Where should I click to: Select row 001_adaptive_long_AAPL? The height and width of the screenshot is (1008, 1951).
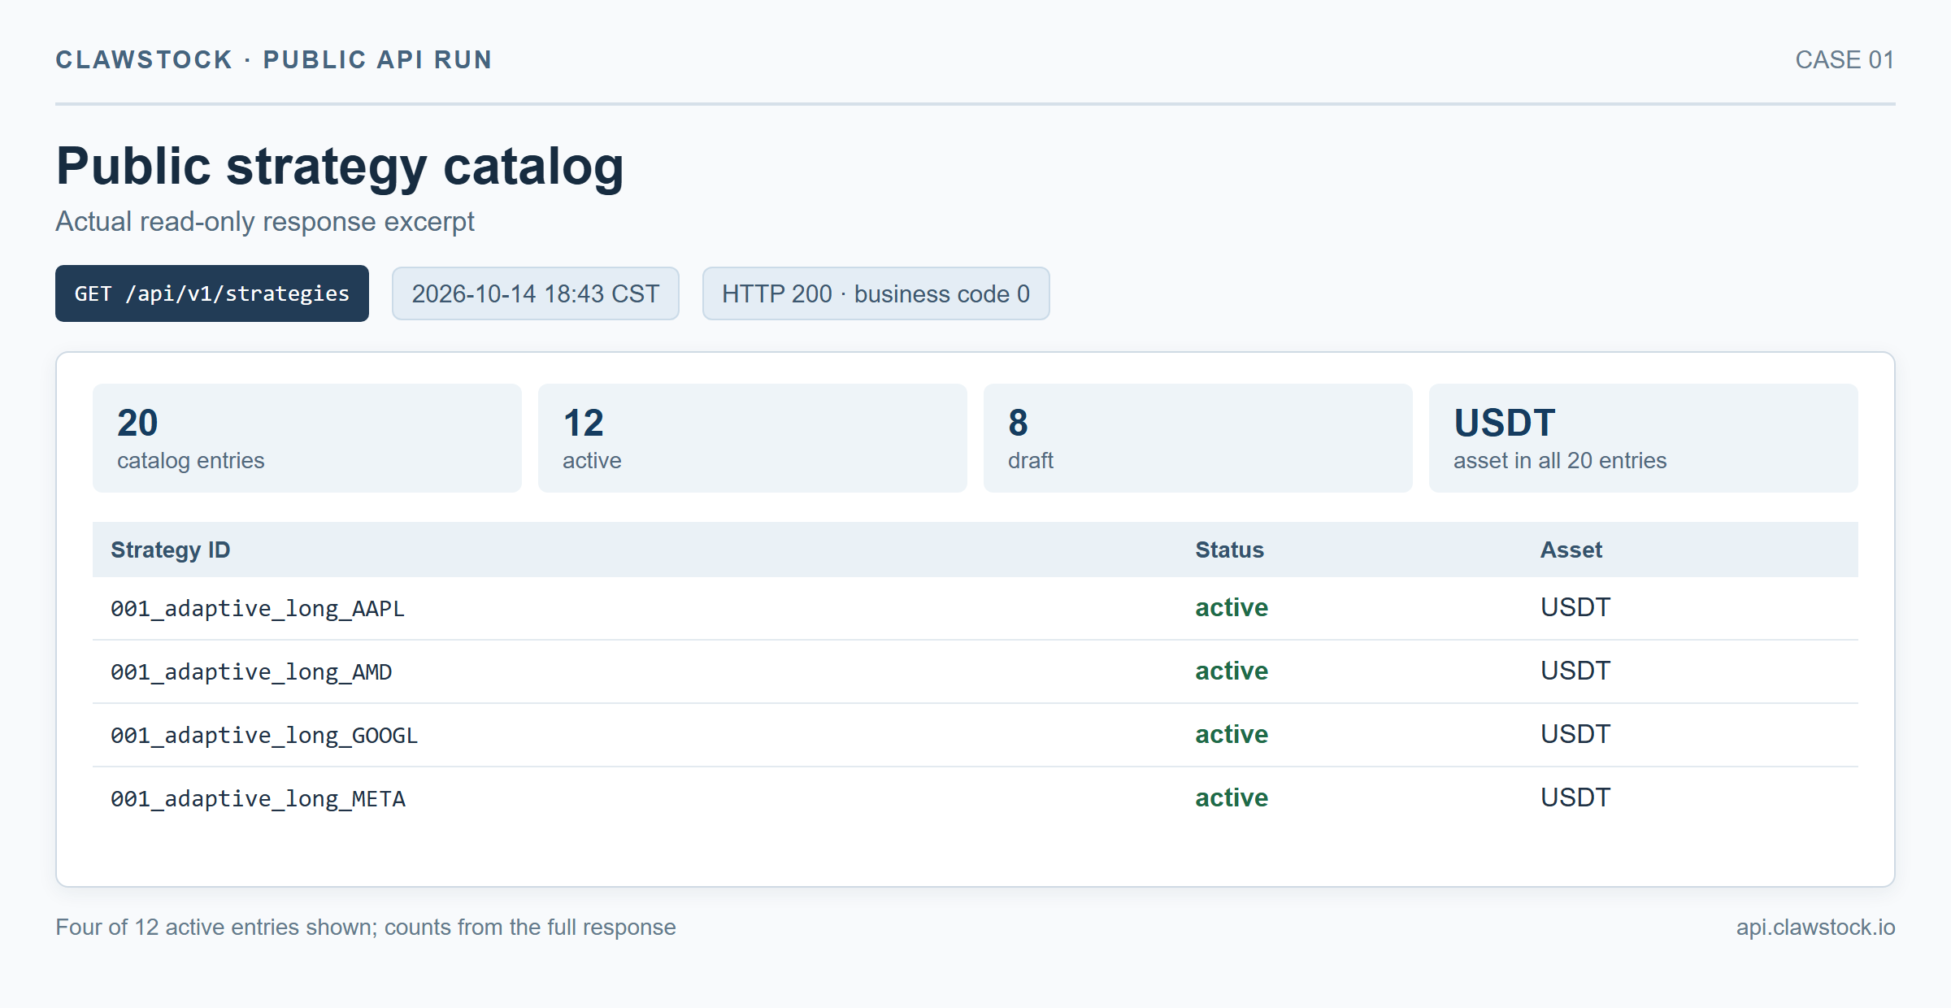pos(975,608)
